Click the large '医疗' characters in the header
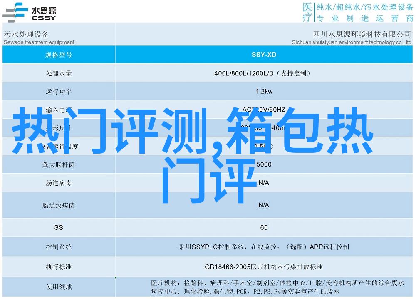Image resolution: width=416 pixels, height=299 pixels. (x=307, y=12)
